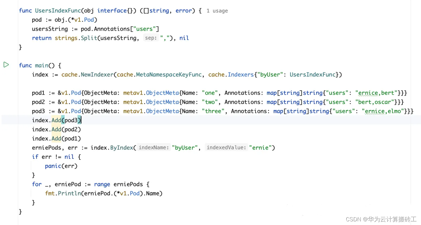The image size is (421, 225).
Task: Click the "three" name string
Action: click(x=213, y=111)
